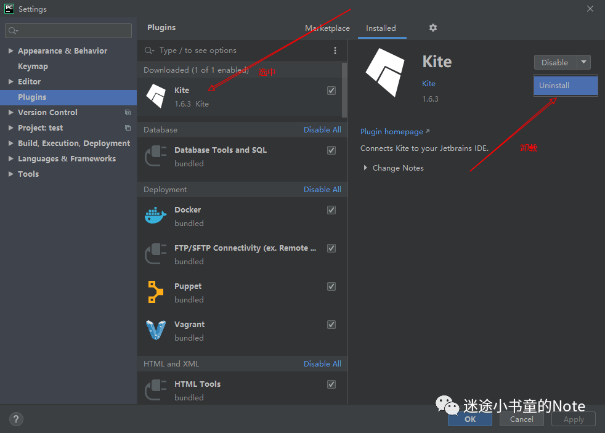
Task: Click the FTP/SFTP Connectivity plug icon
Action: click(155, 254)
